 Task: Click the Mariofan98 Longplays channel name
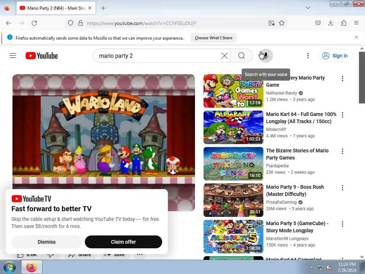pos(287,239)
